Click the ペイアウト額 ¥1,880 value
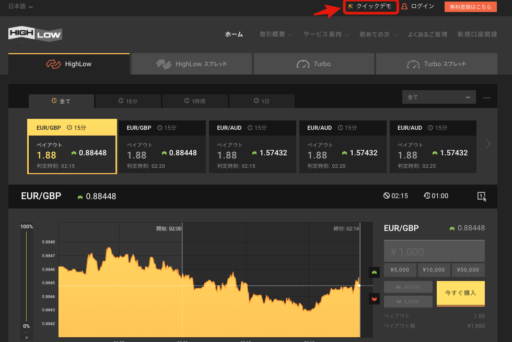Viewport: 512px width, 342px height. 476,326
